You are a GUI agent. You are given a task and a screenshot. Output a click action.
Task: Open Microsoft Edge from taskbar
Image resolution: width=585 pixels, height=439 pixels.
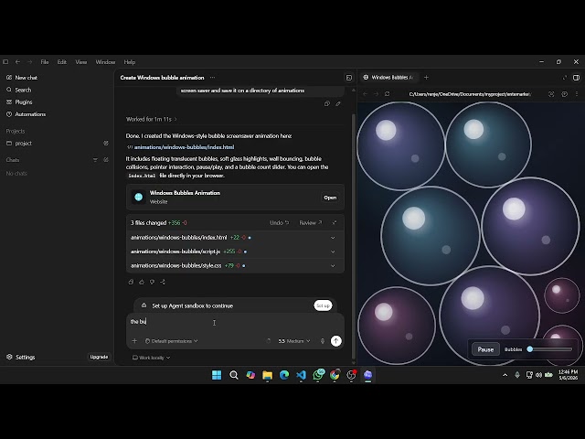(284, 375)
